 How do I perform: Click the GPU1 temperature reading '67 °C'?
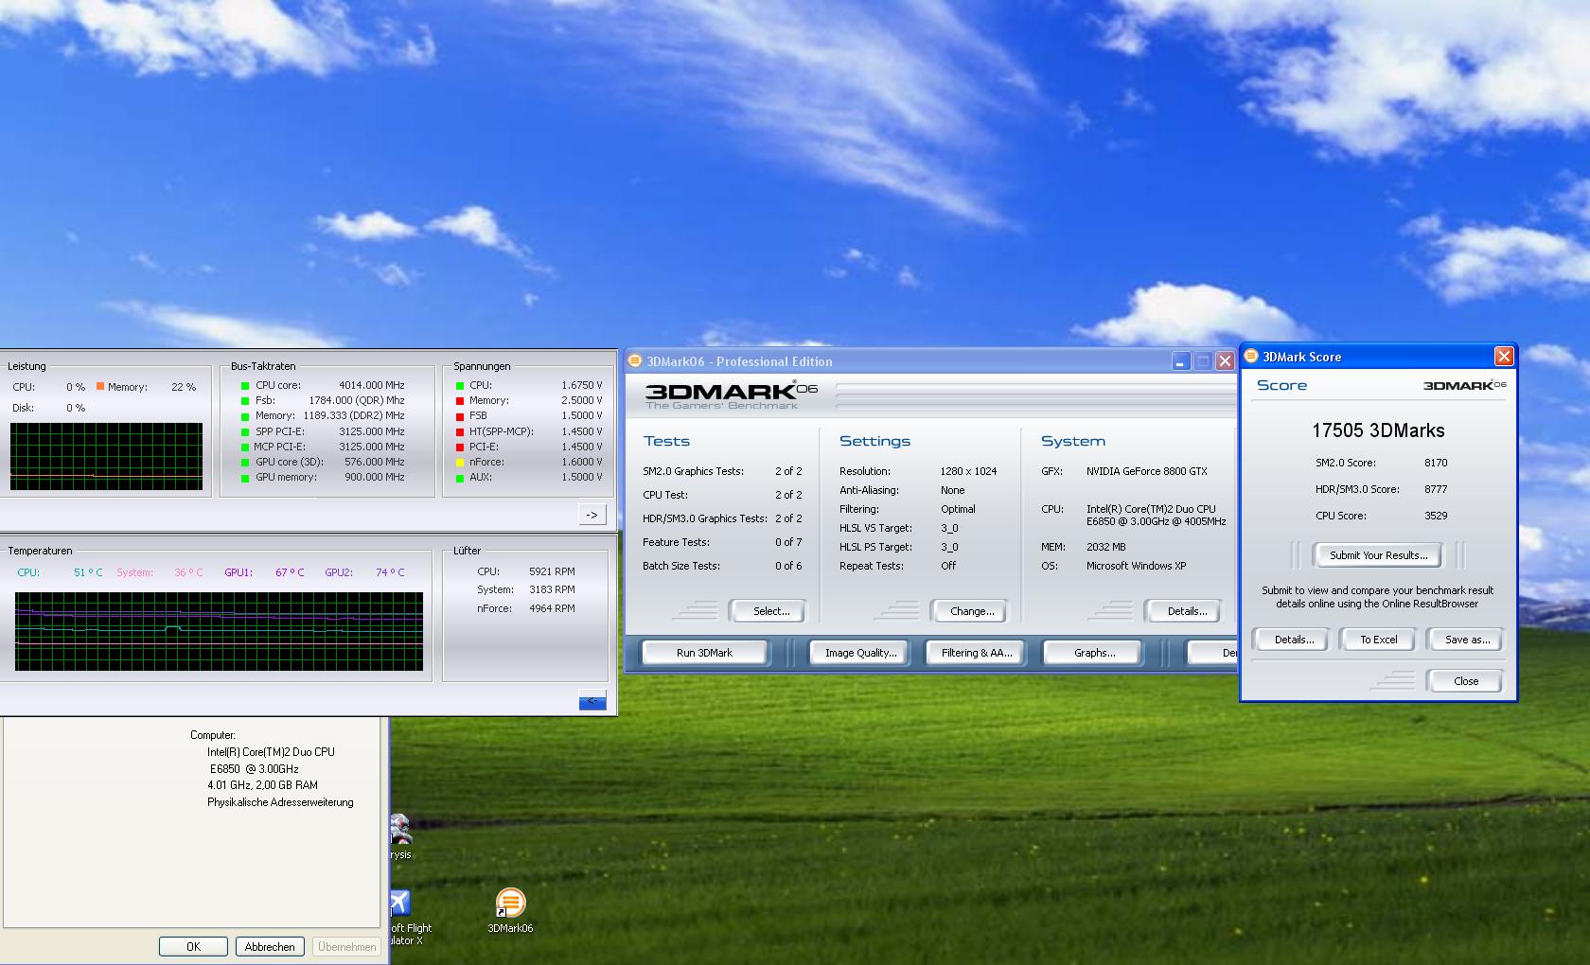[290, 572]
